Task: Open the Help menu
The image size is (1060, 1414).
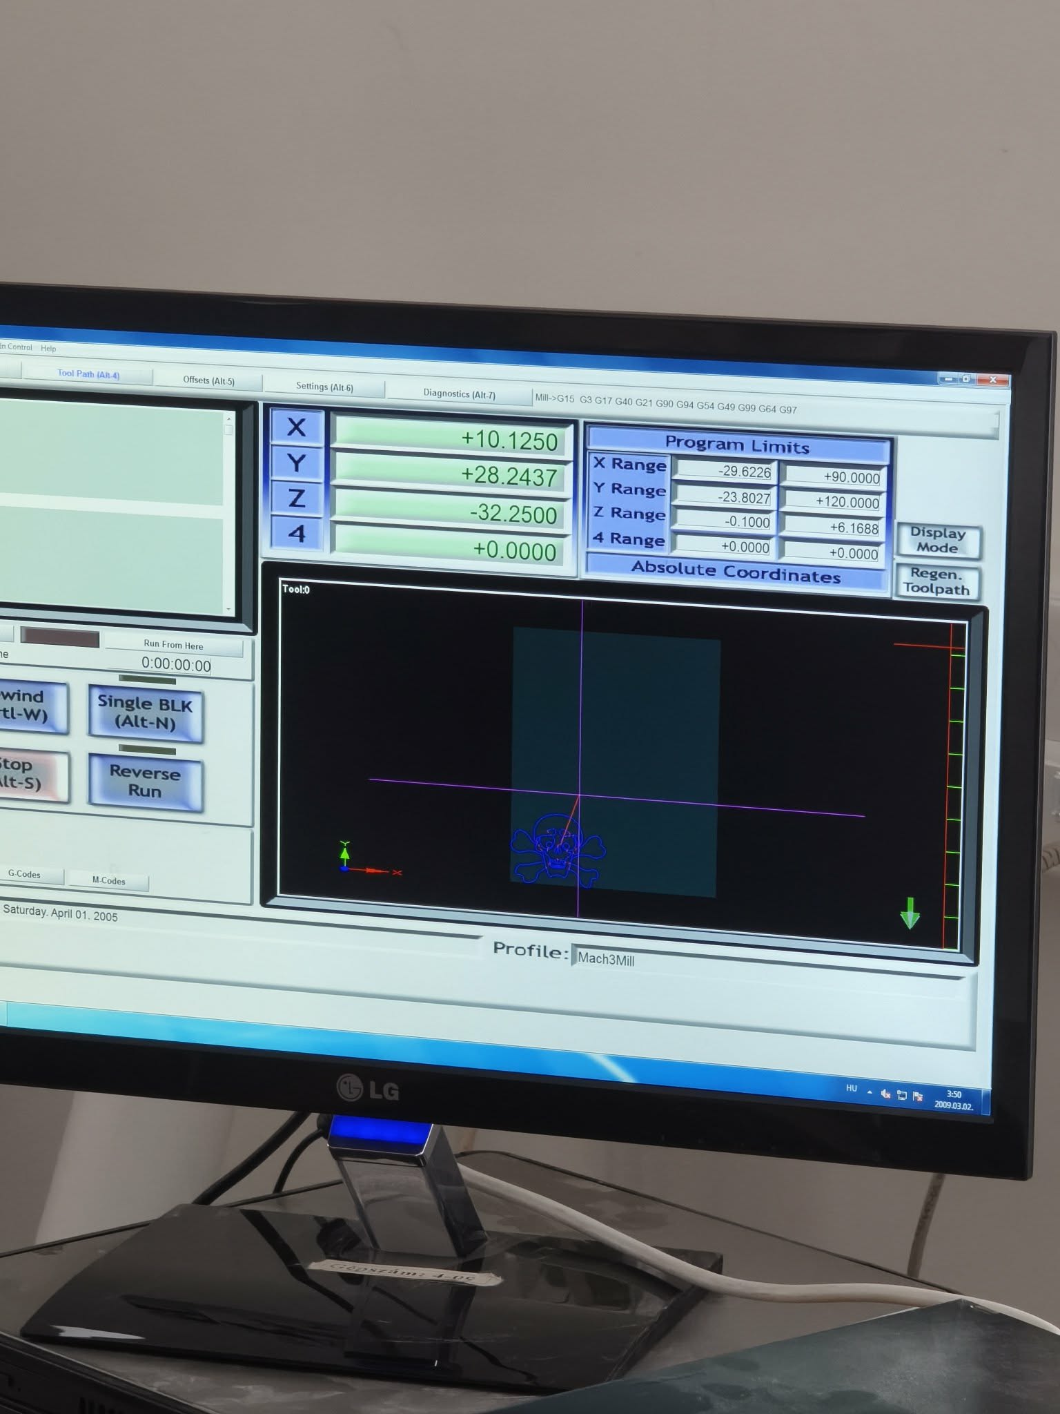Action: point(48,348)
